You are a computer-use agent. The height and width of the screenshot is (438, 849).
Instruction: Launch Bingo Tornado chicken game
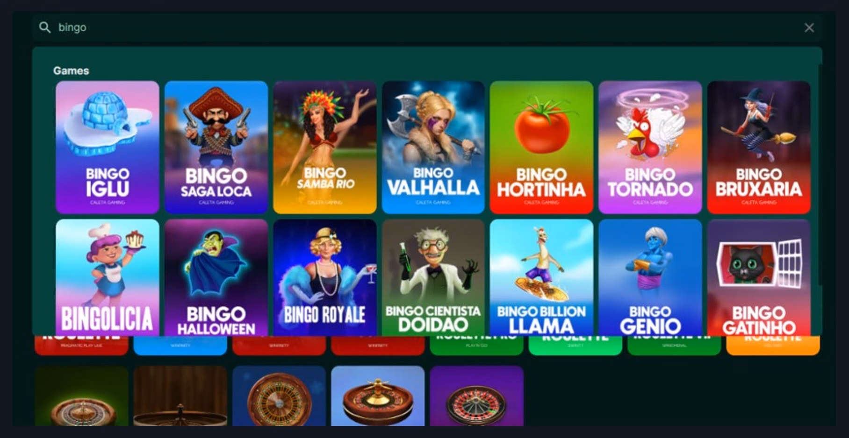(x=650, y=147)
